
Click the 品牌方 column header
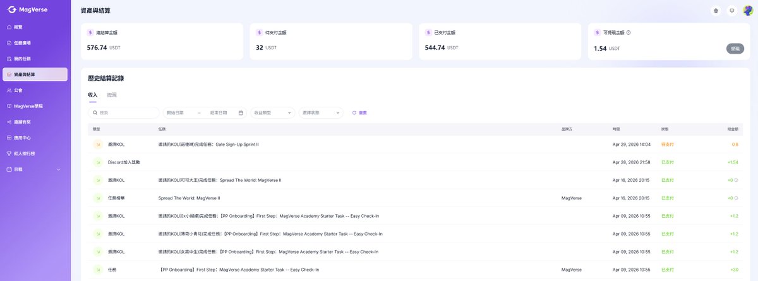567,128
